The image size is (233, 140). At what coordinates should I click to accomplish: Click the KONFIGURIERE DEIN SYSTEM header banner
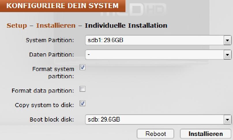click(x=62, y=6)
